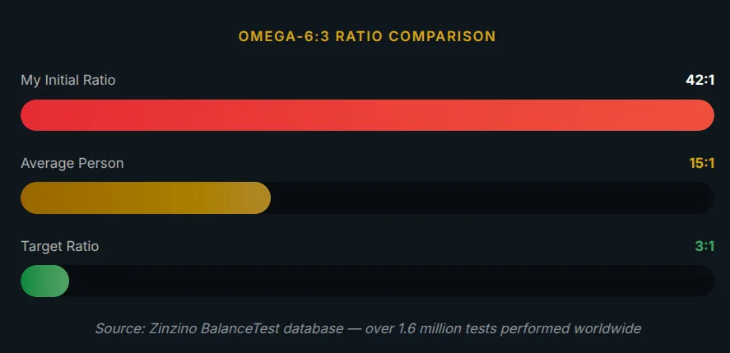The width and height of the screenshot is (730, 353).
Task: Click the far right end of Average Person track
Action: click(707, 198)
